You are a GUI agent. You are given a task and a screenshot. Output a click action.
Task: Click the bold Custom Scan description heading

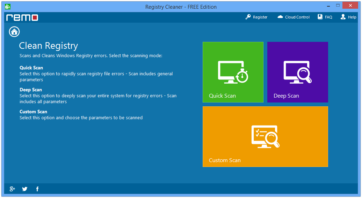tap(33, 112)
